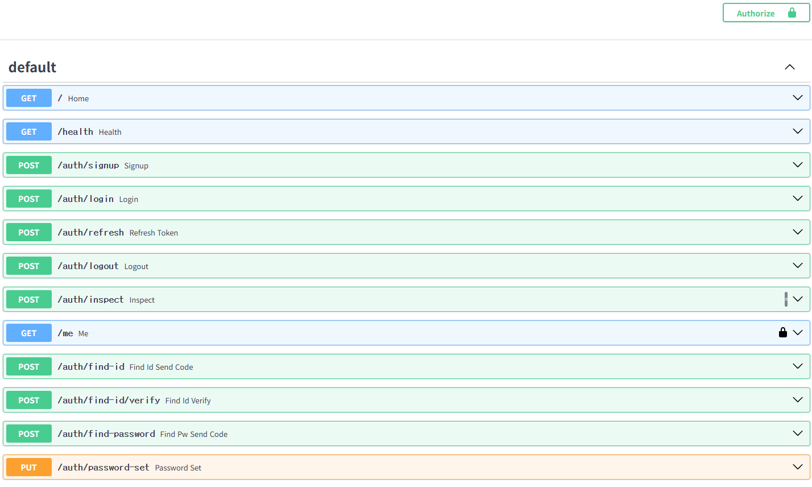The width and height of the screenshot is (812, 487).
Task: Click the lock icon on /me endpoint
Action: tap(783, 332)
